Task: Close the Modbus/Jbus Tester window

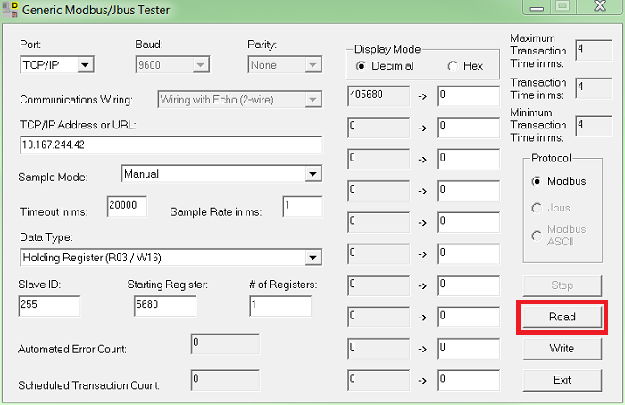Action: click(x=600, y=6)
